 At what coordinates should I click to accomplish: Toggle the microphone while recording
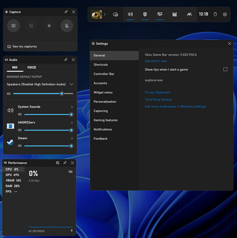[x=67, y=26]
